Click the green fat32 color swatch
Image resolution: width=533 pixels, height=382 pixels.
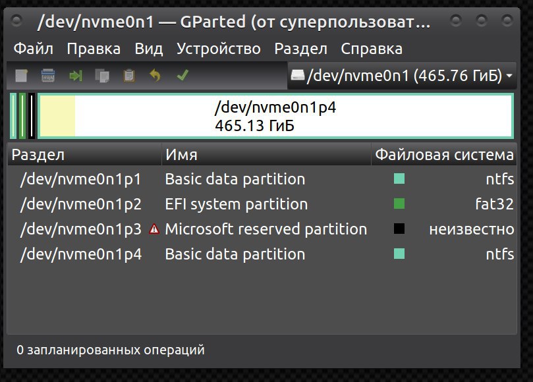(399, 204)
